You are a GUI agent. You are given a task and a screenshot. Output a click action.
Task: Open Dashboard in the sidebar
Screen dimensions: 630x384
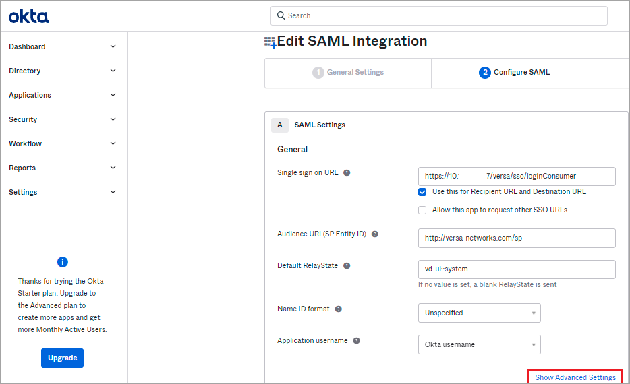tap(28, 46)
